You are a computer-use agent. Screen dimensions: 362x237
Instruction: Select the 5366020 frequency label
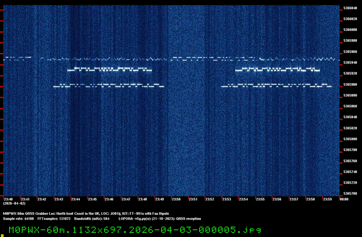350,19
